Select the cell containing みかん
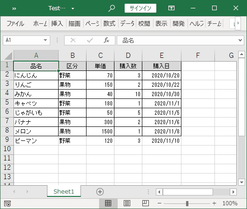 pyautogui.click(x=36, y=94)
